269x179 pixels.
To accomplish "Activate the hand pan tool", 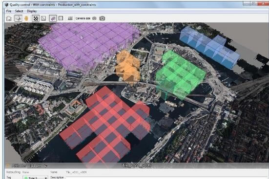I will click(26, 18).
